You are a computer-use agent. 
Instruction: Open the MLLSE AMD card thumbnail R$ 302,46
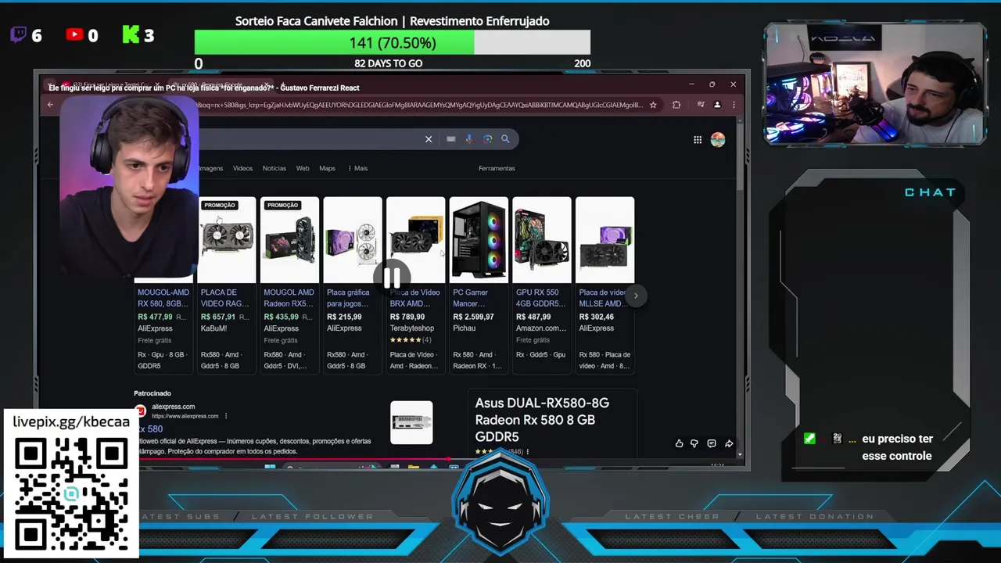pyautogui.click(x=605, y=239)
